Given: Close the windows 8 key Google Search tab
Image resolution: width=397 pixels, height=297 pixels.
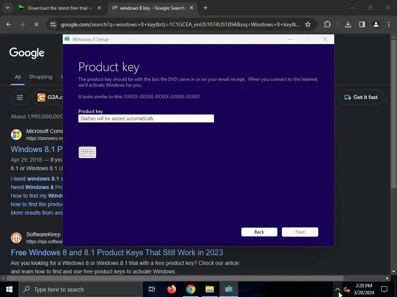Looking at the screenshot, I should pos(192,8).
